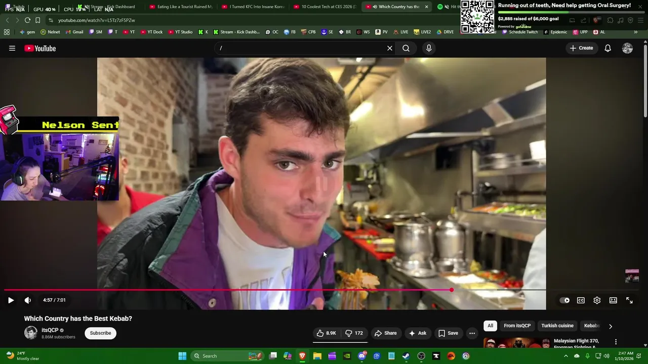The image size is (648, 364).
Task: Close the Which Country has the tab
Action: click(426, 7)
